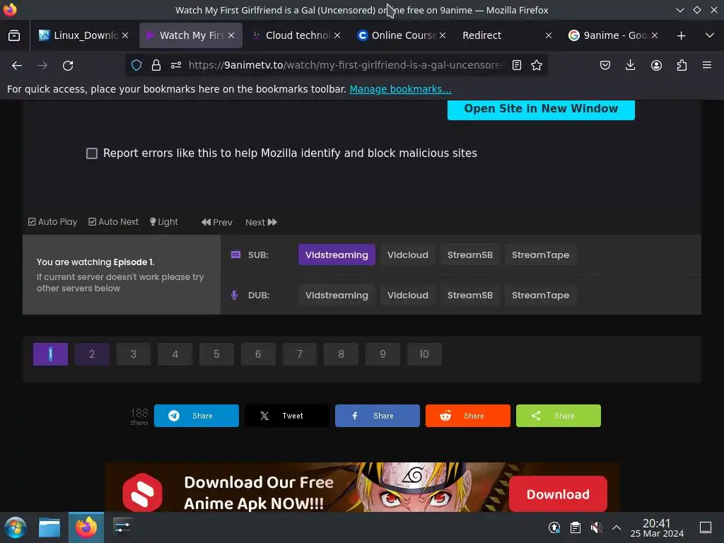Open the Save to Pocket icon
Viewport: 724px width, 543px height.
[605, 66]
